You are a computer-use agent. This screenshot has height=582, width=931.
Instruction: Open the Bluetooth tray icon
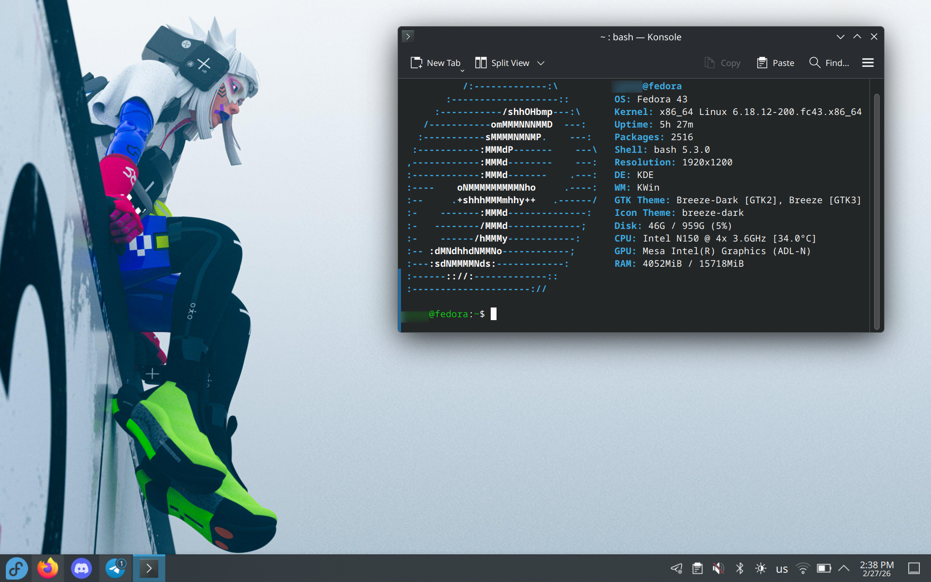click(739, 568)
